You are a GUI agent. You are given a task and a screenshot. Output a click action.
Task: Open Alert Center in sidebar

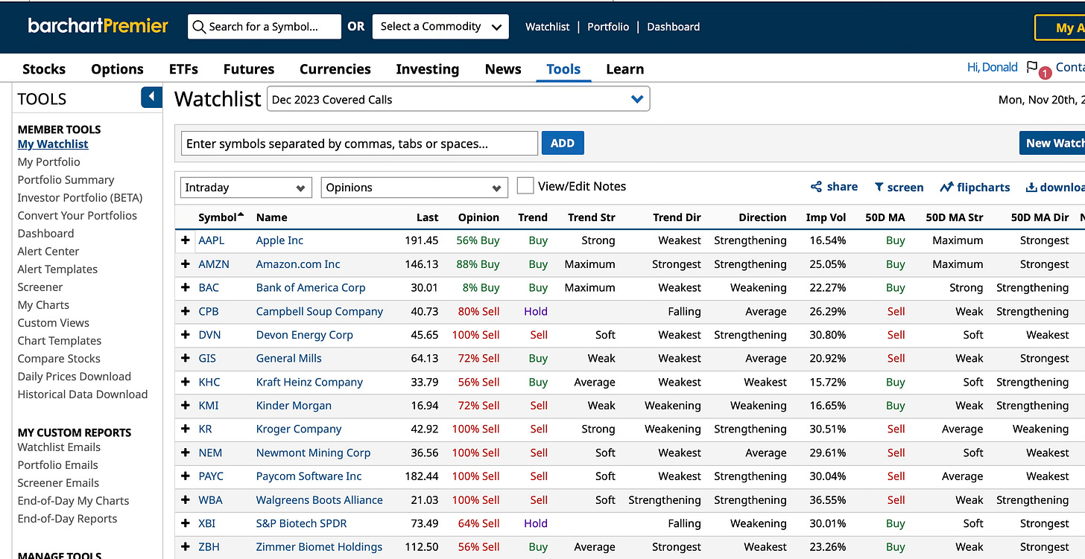pyautogui.click(x=48, y=251)
